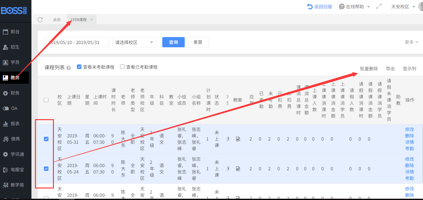
Task: Click the 2019-05-24 date cell
Action: [73, 169]
